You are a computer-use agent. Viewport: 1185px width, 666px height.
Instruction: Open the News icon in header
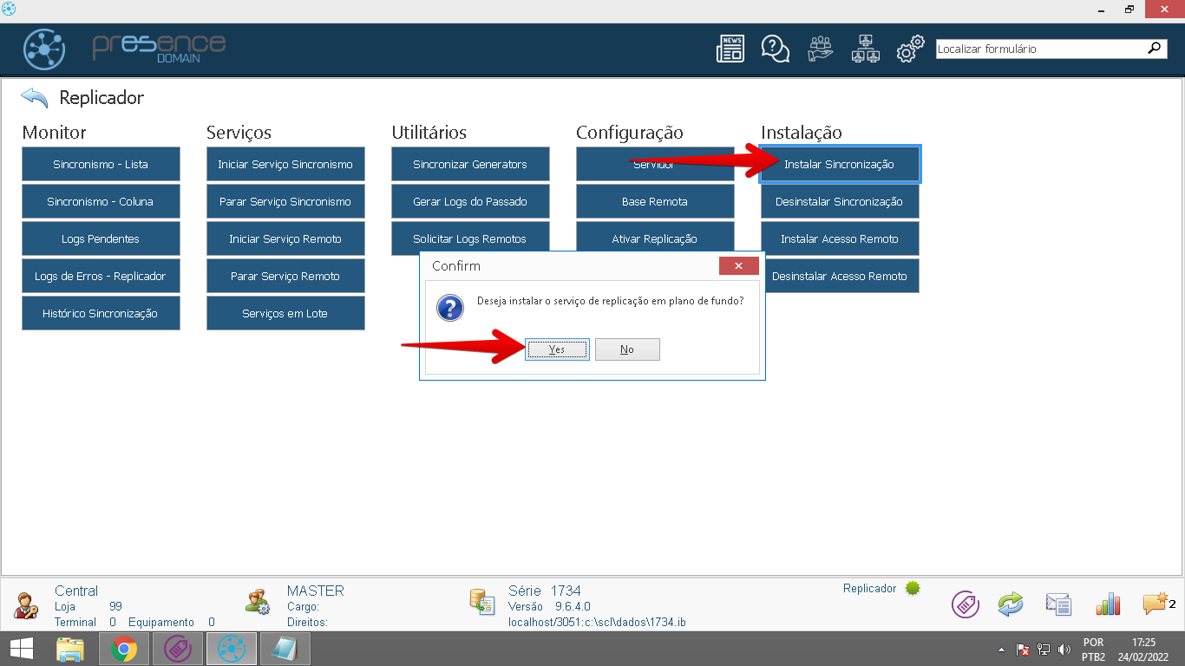tap(730, 49)
